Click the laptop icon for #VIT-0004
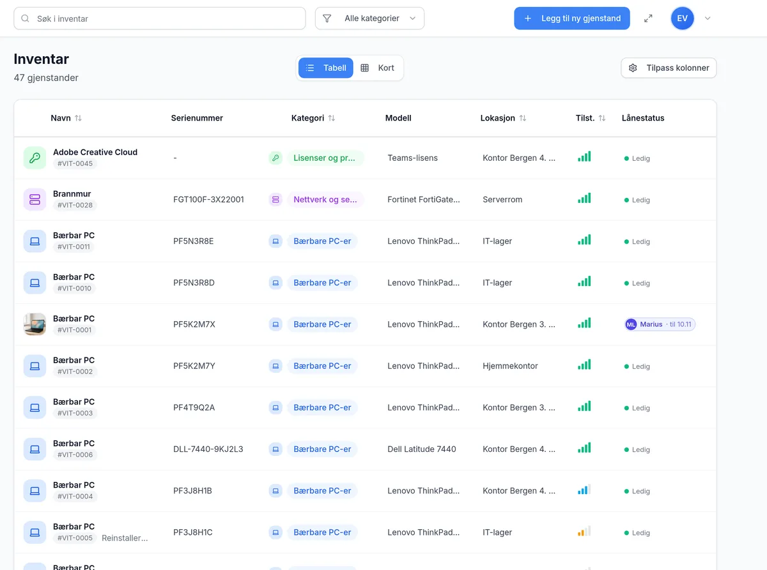Viewport: 767px width, 570px height. point(35,490)
